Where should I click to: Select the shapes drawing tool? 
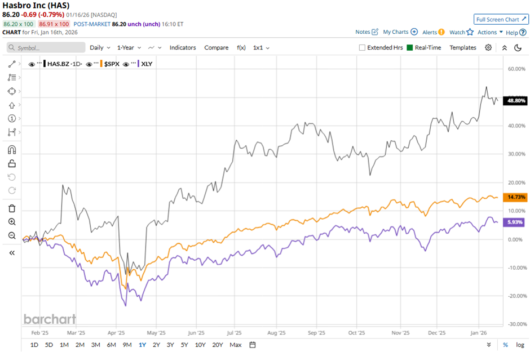point(12,91)
